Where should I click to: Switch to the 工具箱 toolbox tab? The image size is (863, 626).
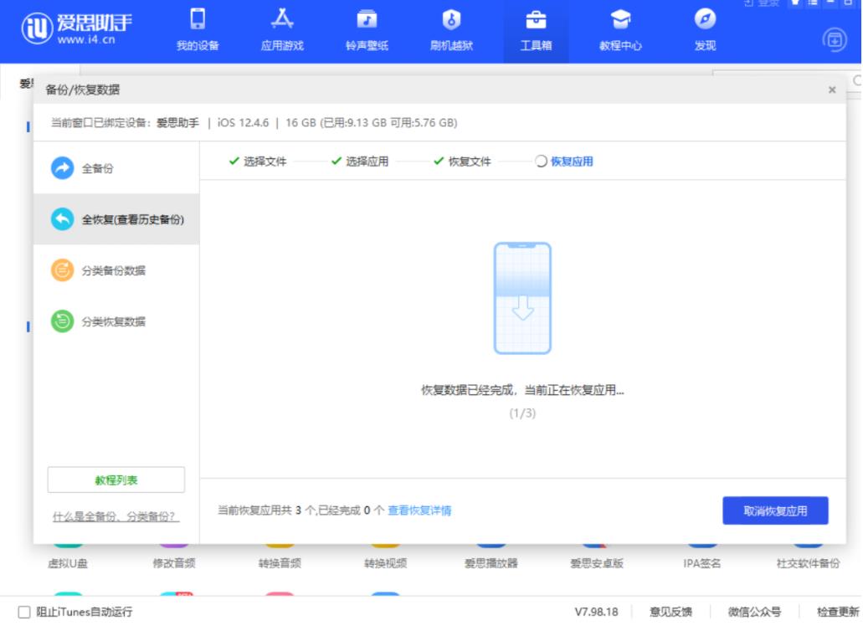[536, 30]
